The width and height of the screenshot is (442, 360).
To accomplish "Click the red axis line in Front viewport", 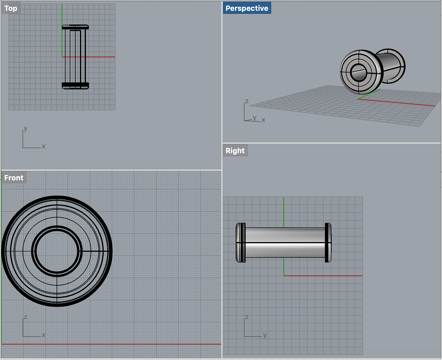I will 111,344.
